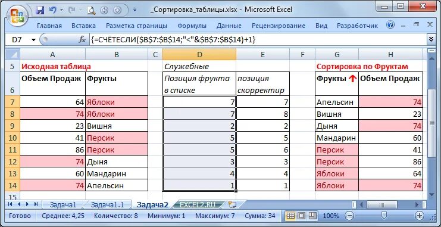Viewport: 441px width, 227px height.
Task: Switch to the Данные tab
Action: pos(229,26)
